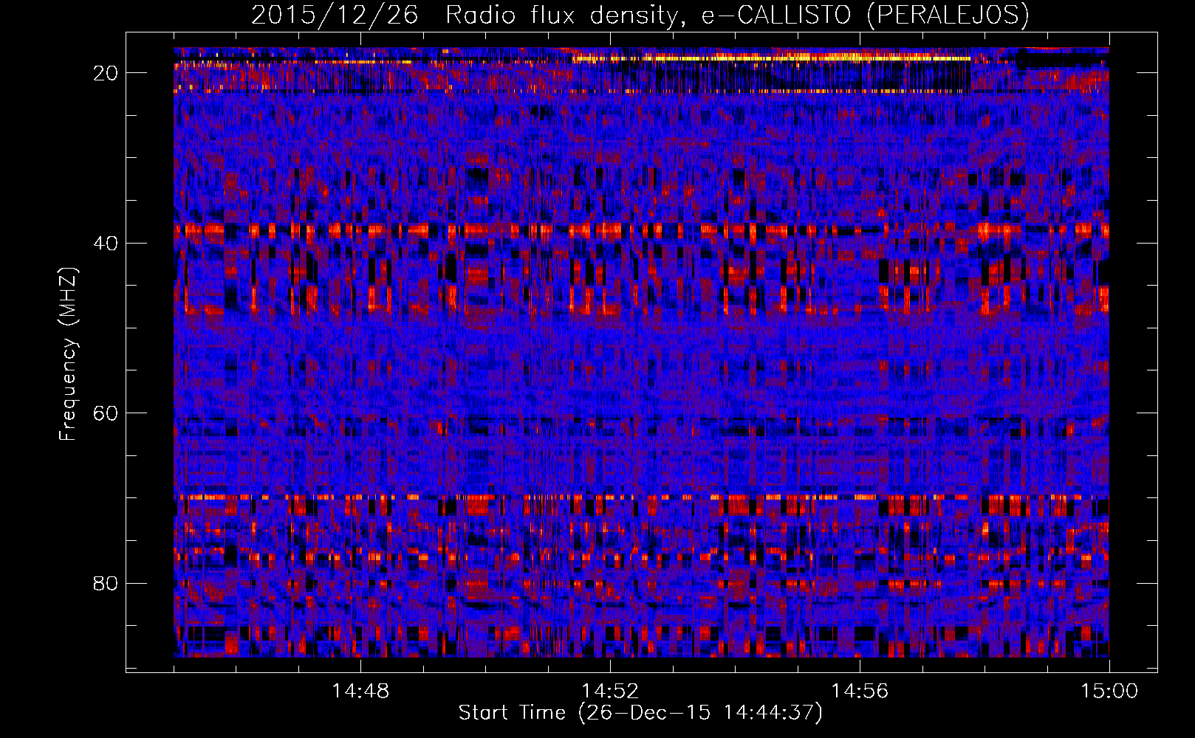Click the 40 MHz frequency tick label
This screenshot has width=1195, height=738.
106,243
